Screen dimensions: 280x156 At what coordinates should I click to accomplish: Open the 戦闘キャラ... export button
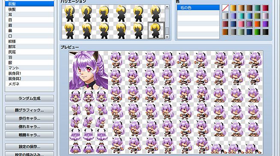point(30,135)
